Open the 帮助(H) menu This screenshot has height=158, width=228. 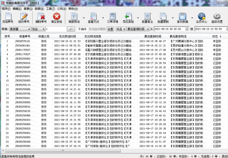tap(73, 9)
